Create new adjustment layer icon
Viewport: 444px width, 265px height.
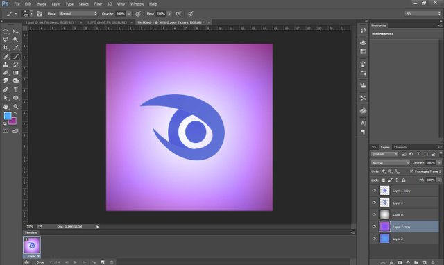coord(408,262)
